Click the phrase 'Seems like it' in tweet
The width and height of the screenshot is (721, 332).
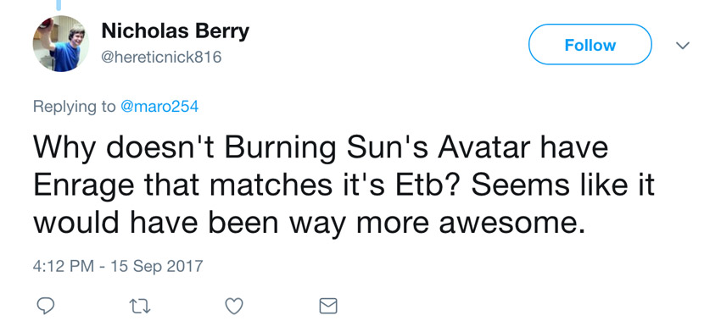563,185
